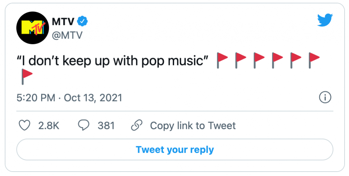Open replies via speech bubble icon

[x=84, y=125]
